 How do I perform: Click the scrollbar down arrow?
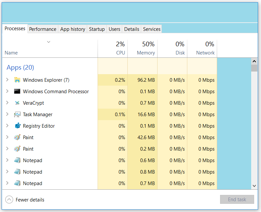point(254,186)
